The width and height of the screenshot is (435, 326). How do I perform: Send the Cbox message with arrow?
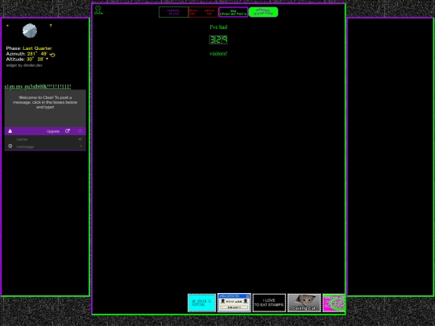[x=81, y=146]
